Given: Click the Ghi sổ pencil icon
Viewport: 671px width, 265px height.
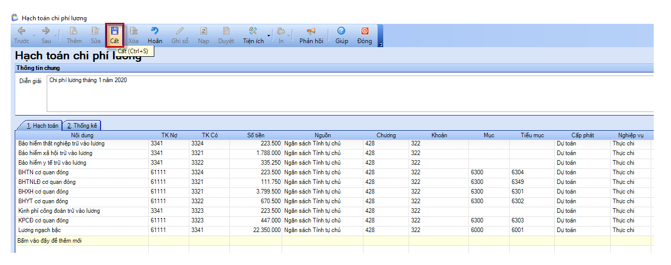Looking at the screenshot, I should point(180,31).
